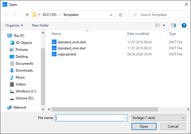Expand the File name combo box arrow
The height and width of the screenshot is (134, 191).
[125, 118]
